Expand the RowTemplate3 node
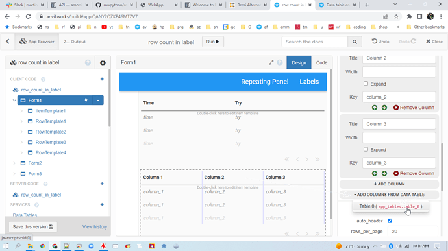 click(21, 142)
